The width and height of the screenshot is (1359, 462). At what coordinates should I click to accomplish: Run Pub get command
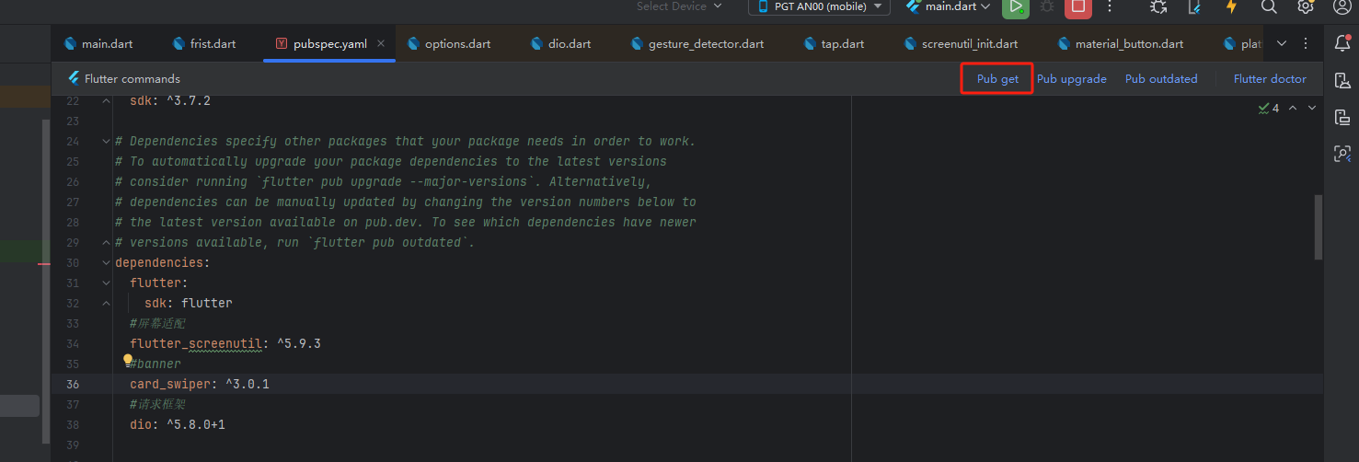997,79
